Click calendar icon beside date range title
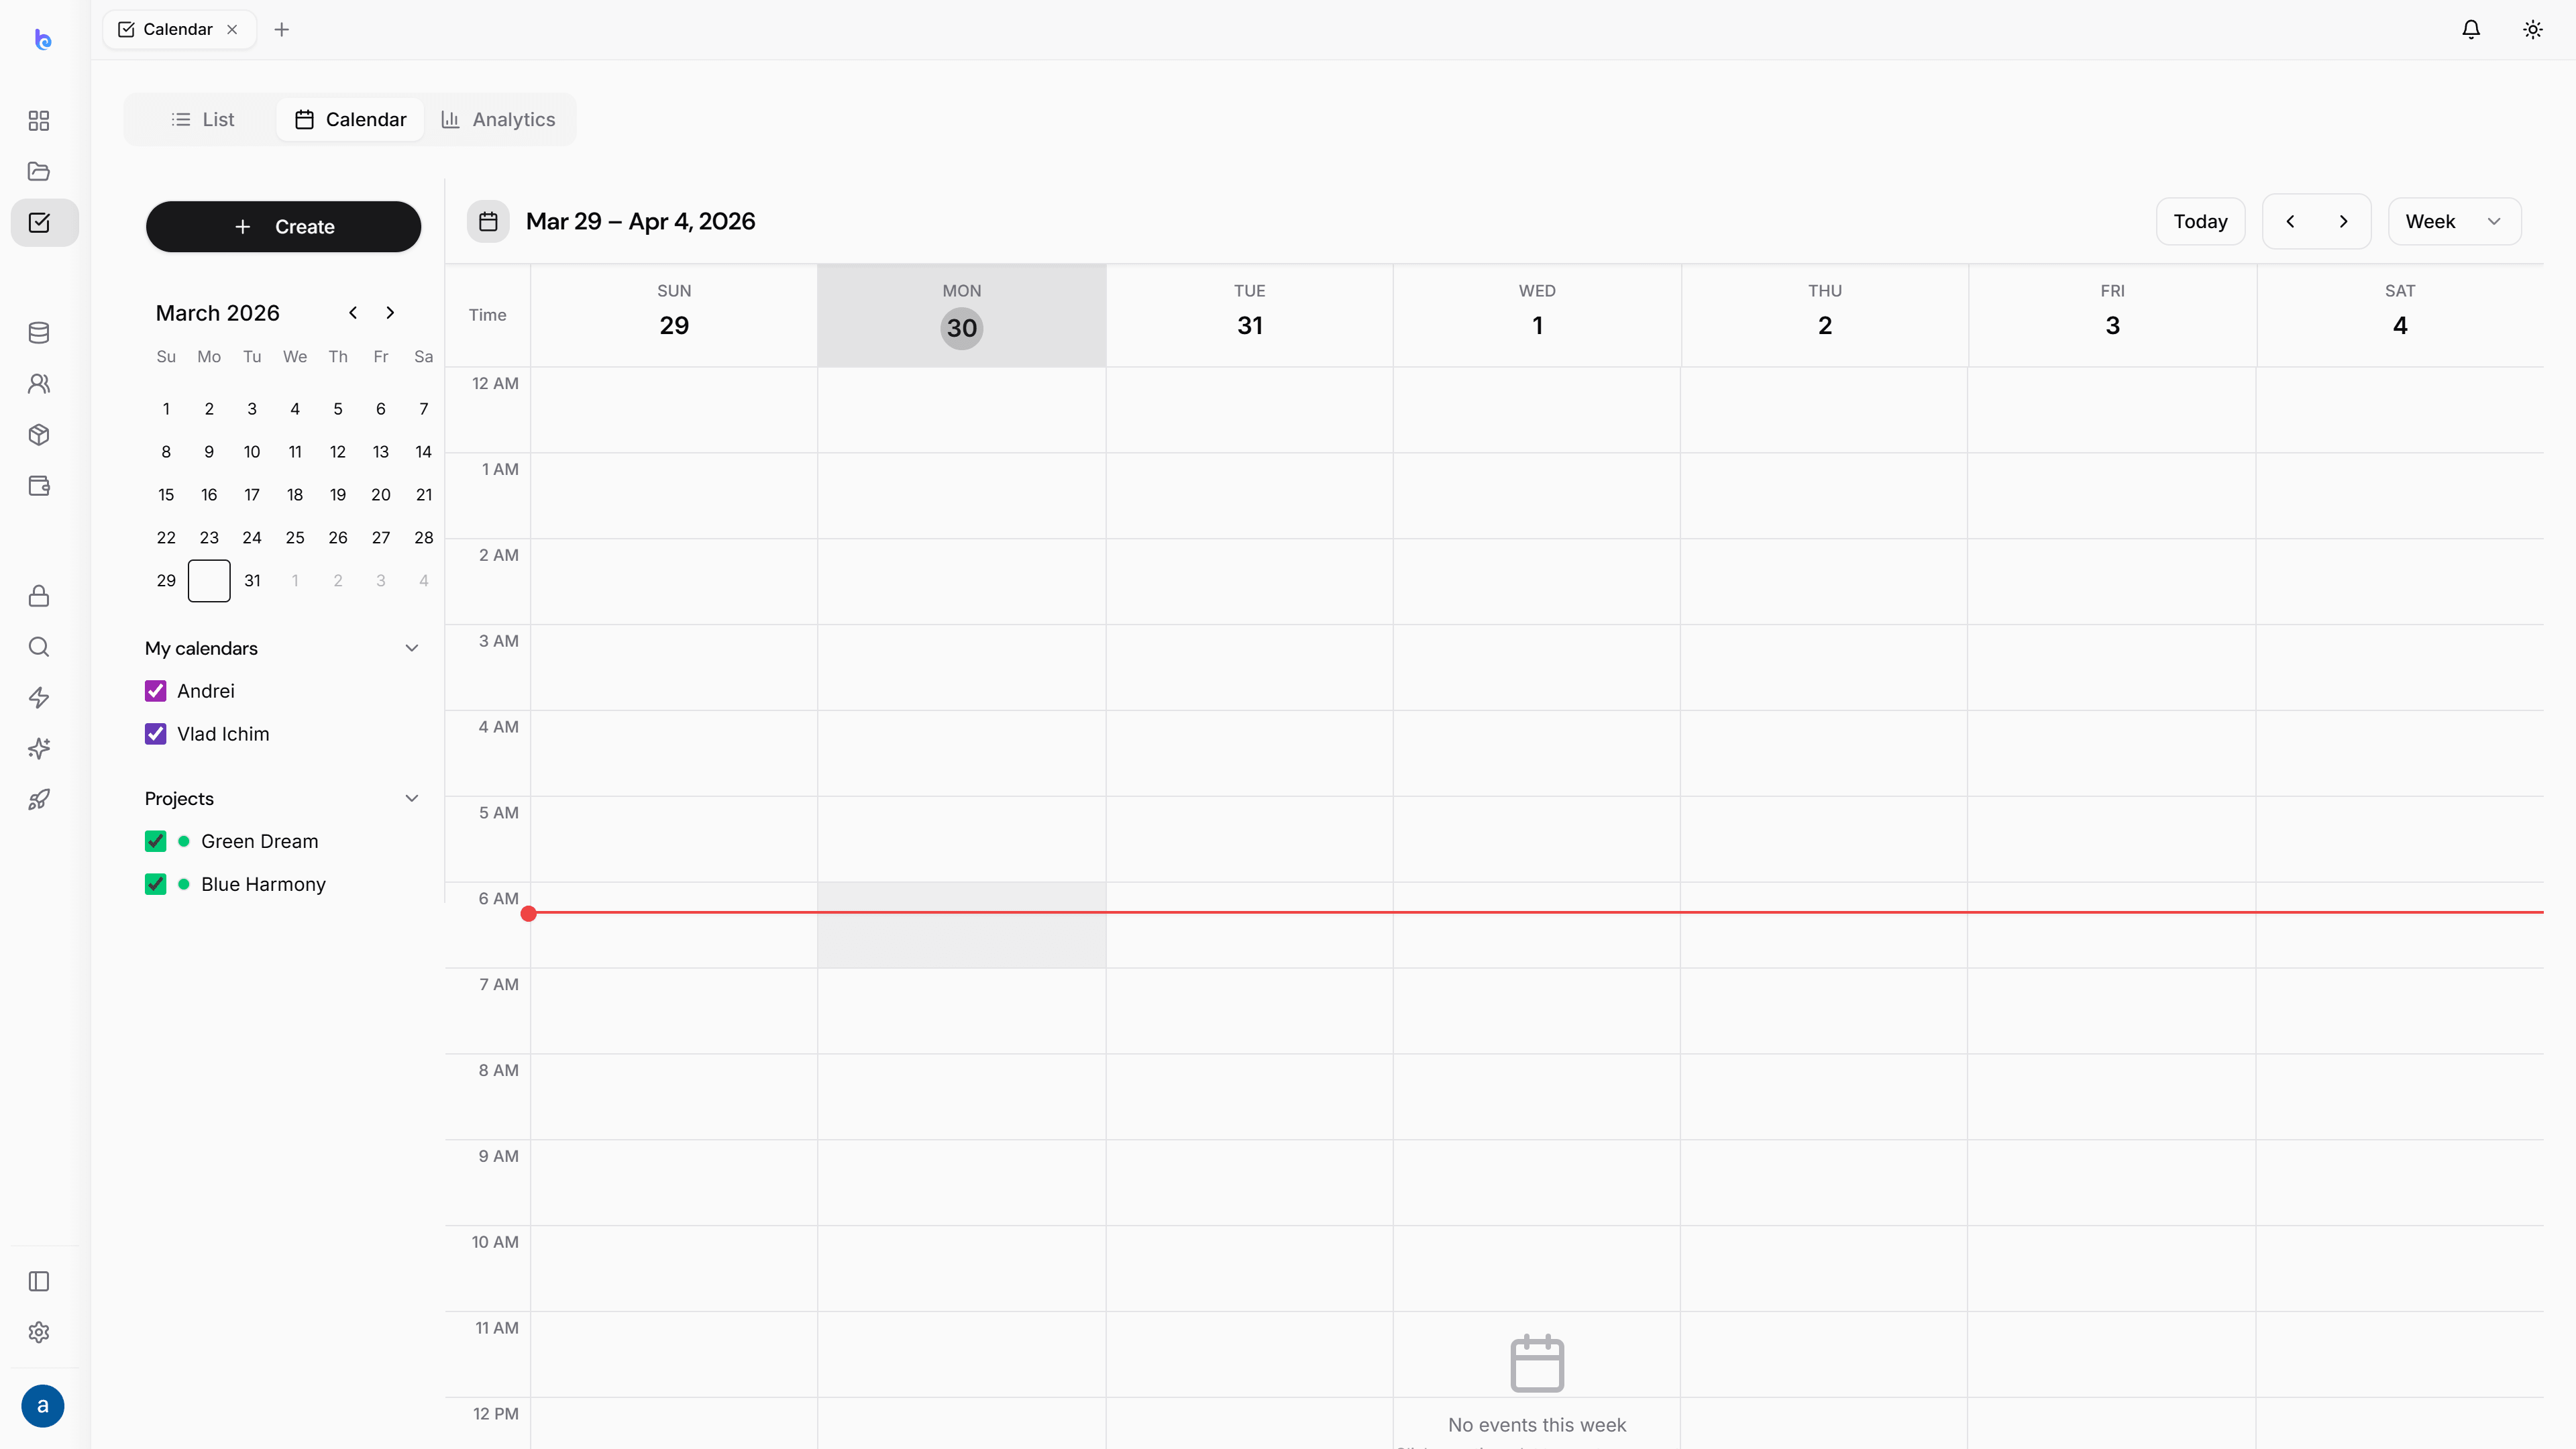The image size is (2576, 1449). click(x=488, y=221)
